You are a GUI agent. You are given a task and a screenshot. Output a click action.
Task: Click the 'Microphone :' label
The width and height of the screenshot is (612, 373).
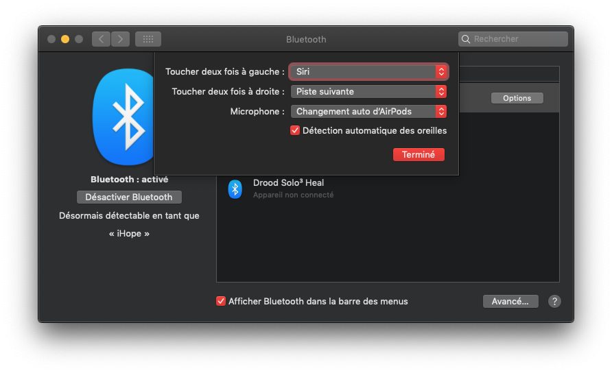click(x=257, y=112)
